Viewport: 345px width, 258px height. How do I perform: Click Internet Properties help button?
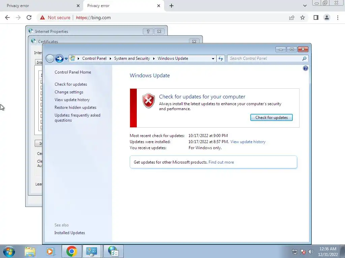point(148,31)
